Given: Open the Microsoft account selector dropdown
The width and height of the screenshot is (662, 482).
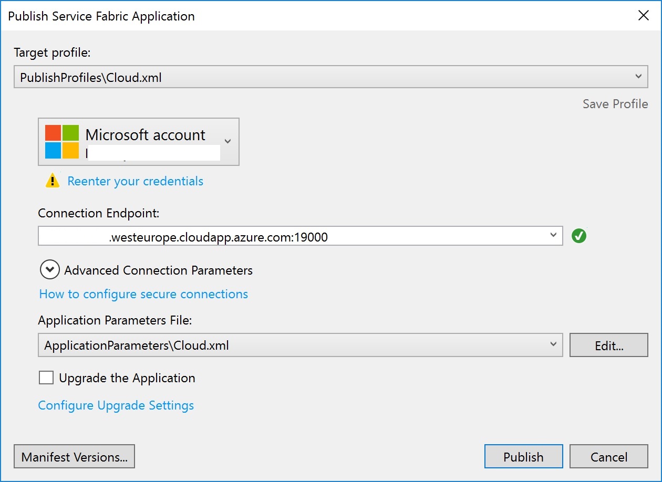Looking at the screenshot, I should 139,142.
